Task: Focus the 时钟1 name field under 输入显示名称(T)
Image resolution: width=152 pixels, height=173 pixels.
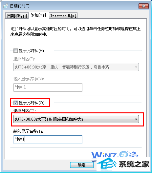Action: (48, 140)
